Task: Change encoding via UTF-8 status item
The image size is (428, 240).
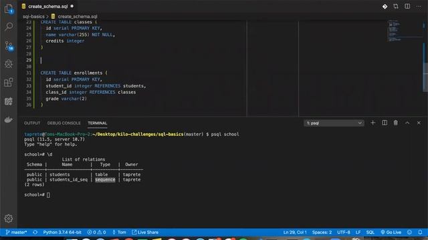Action: tap(343, 233)
